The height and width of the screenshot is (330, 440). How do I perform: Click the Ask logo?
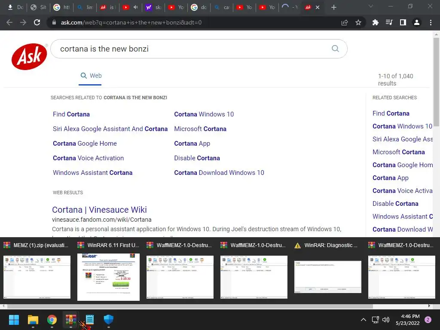click(29, 56)
